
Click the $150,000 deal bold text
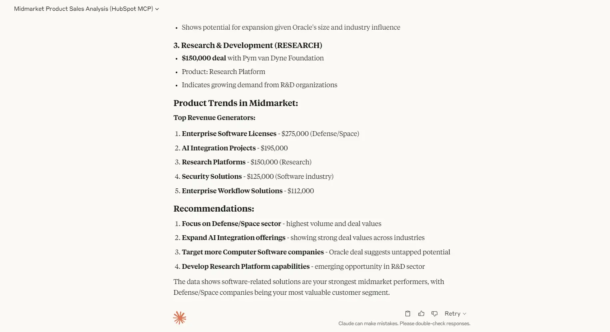click(x=204, y=58)
